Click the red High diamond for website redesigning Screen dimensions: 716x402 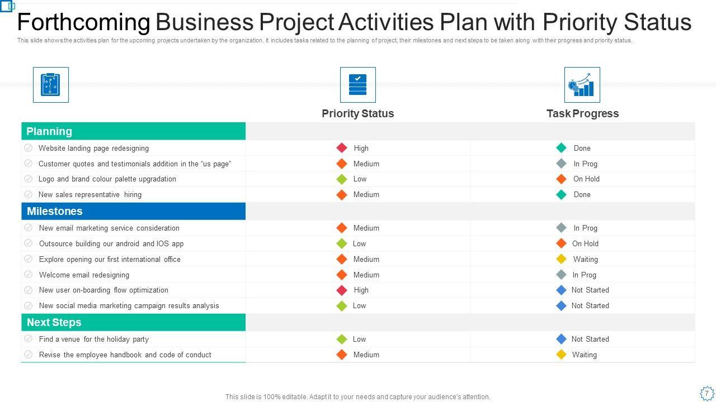click(x=342, y=148)
